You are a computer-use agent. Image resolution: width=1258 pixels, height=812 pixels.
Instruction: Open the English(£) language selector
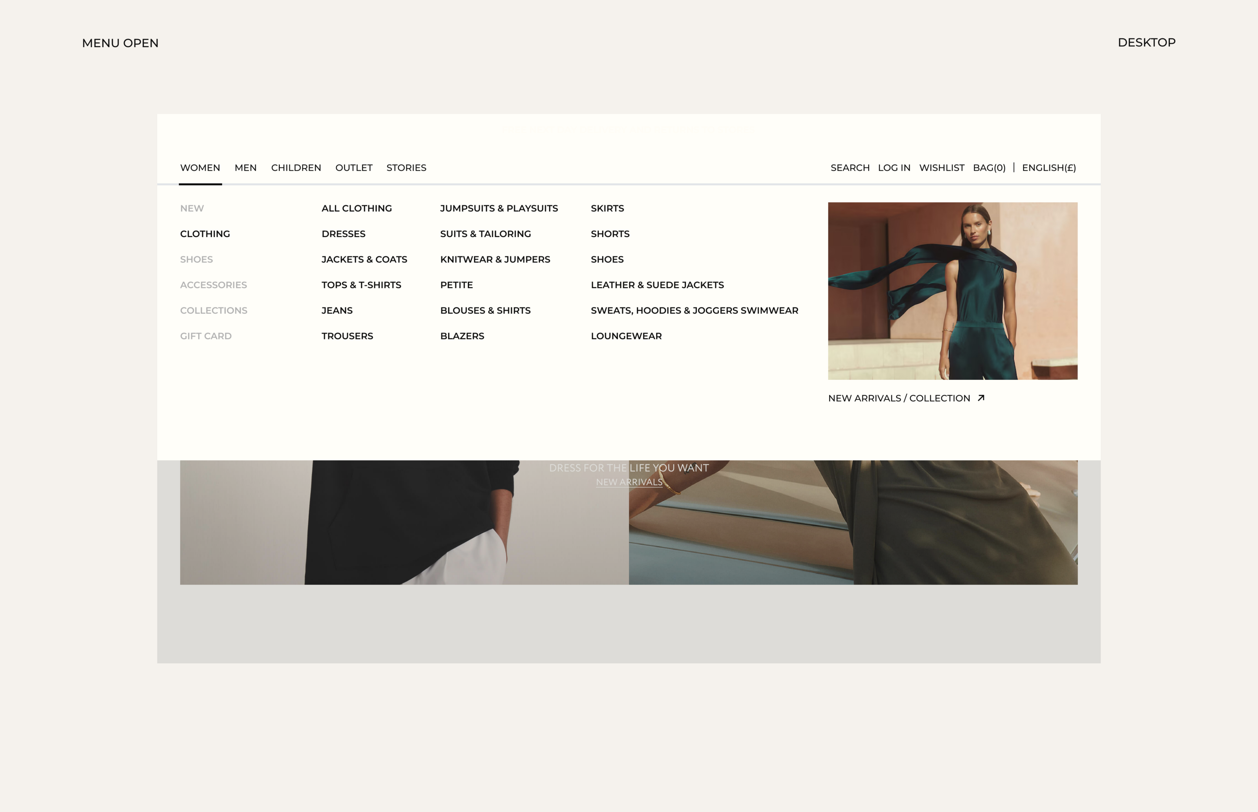point(1048,168)
